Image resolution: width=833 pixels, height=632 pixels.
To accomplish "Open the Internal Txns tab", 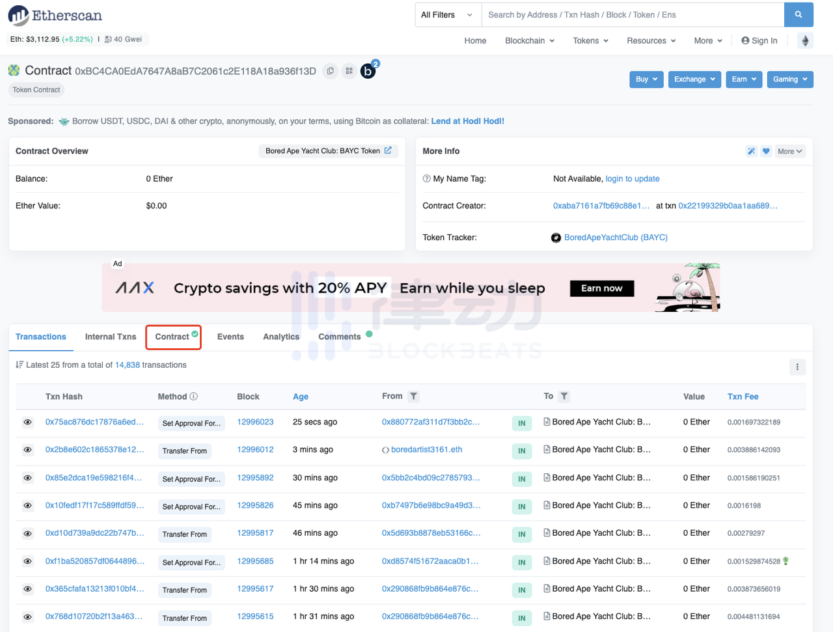I will coord(111,337).
